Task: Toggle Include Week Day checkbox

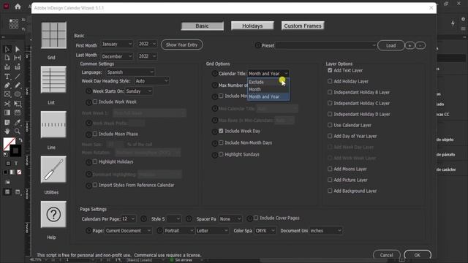Action: coord(221,131)
